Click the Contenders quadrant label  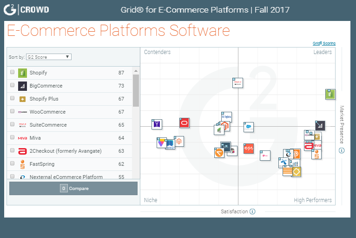click(x=158, y=52)
